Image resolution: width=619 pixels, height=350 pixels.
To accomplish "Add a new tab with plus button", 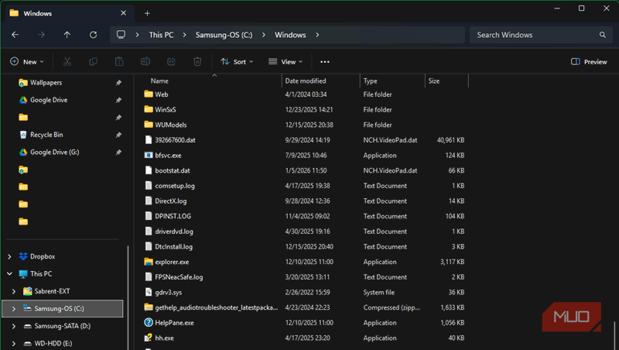I will 147,13.
